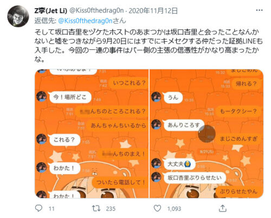Open the @Kiss0fthedrag0n handle in header
Viewport: 271px width, 218px height.
[96, 11]
